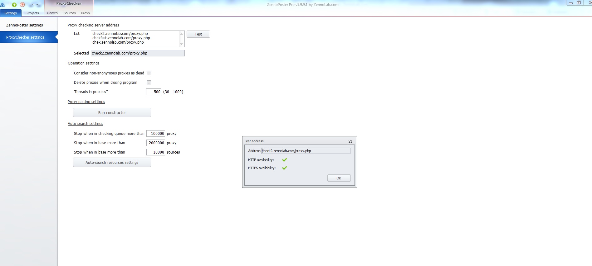Click OK in the Test address dialog
592x266 pixels.
[x=339, y=178]
